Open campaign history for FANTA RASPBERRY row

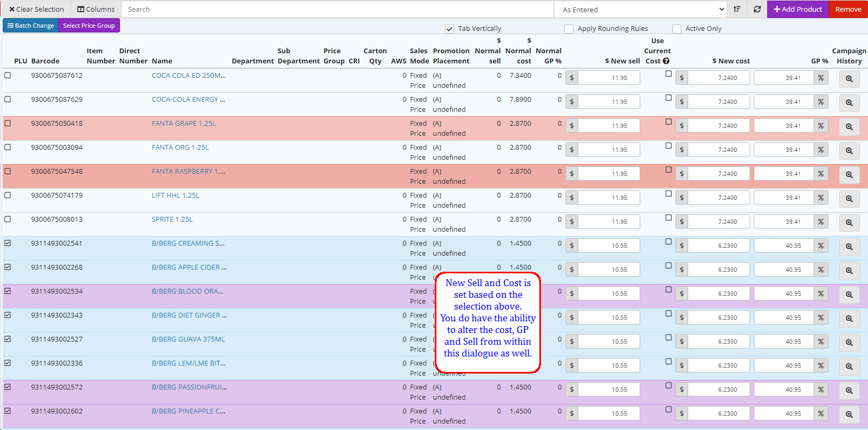849,175
